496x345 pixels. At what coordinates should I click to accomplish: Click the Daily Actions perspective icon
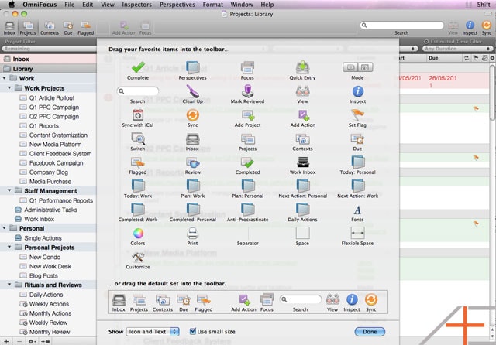coord(302,210)
